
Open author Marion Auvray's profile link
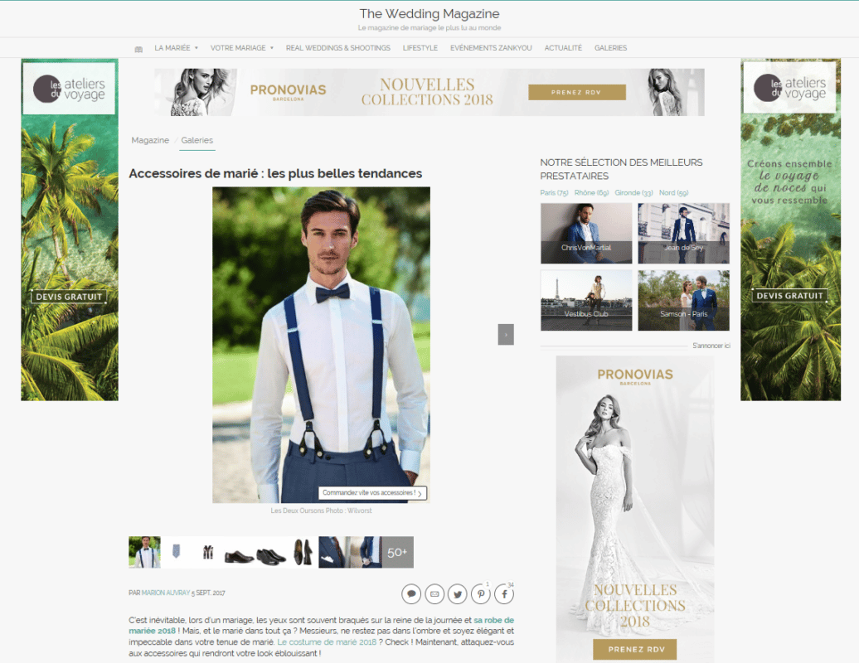click(165, 593)
